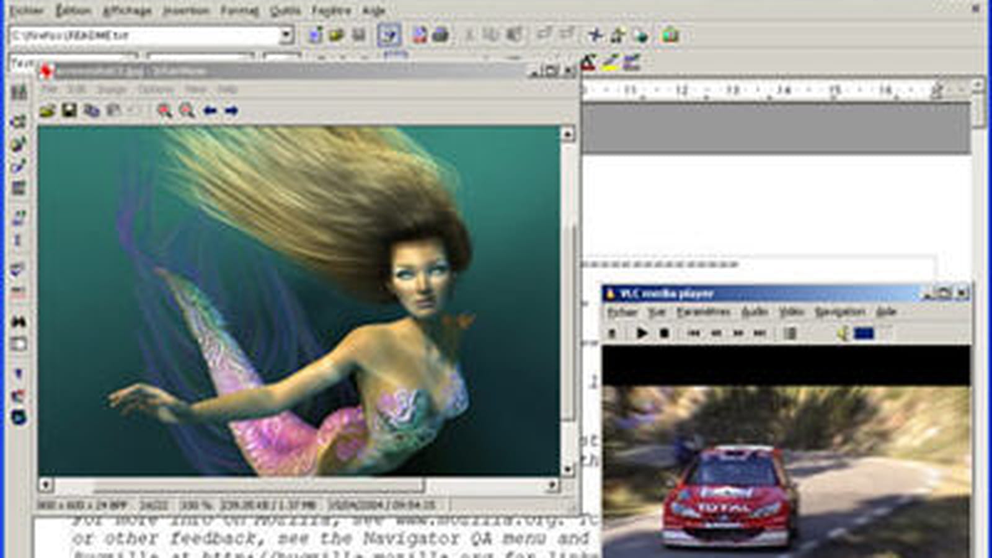Click the Cut scissors icon in Writer toolbar
The image size is (992, 558).
[x=469, y=35]
